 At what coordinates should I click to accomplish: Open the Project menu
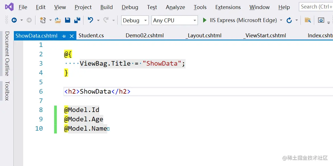tap(83, 7)
